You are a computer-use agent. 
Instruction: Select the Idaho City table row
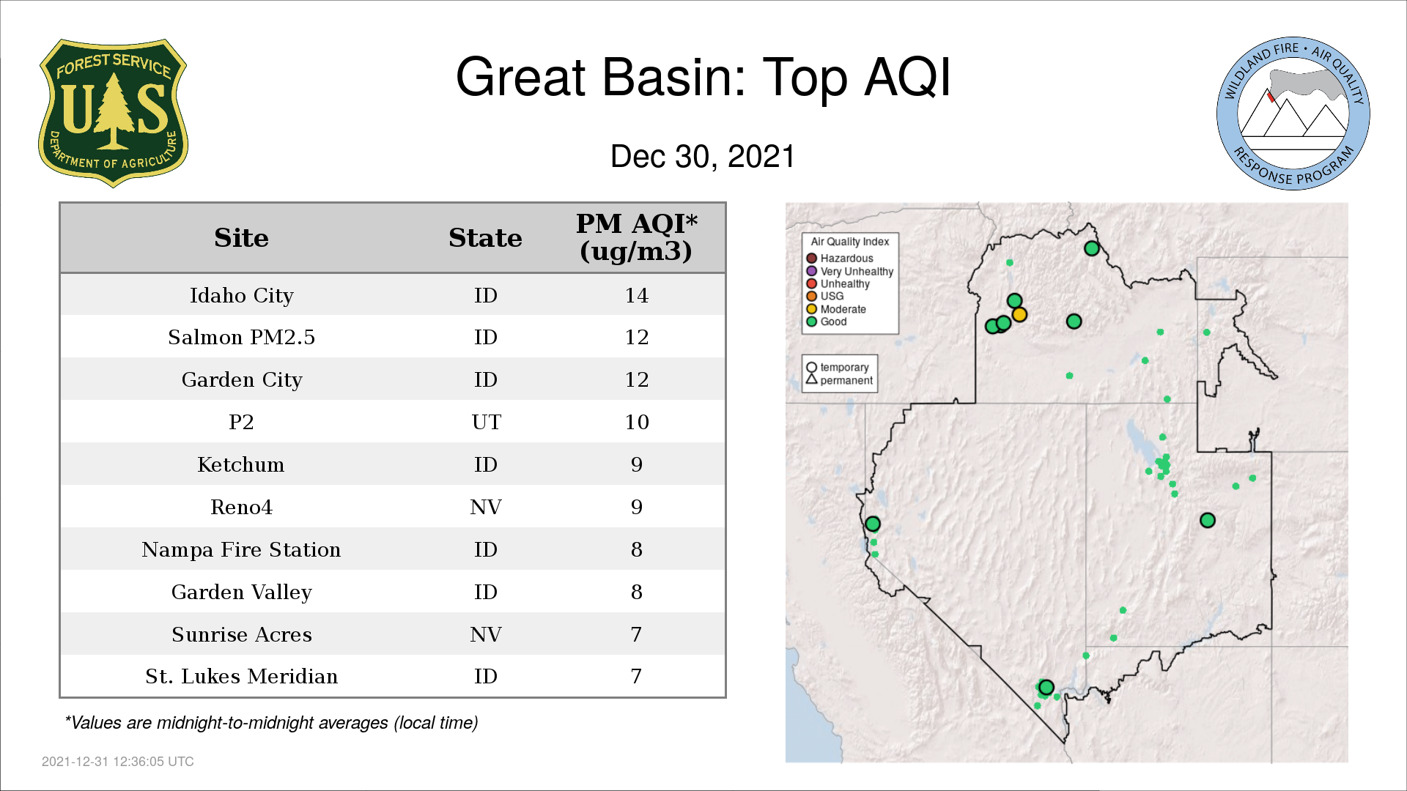(x=393, y=295)
